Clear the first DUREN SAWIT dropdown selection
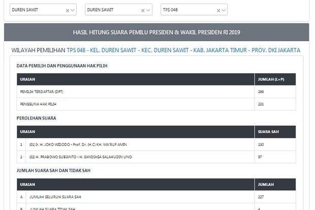 pos(68,11)
